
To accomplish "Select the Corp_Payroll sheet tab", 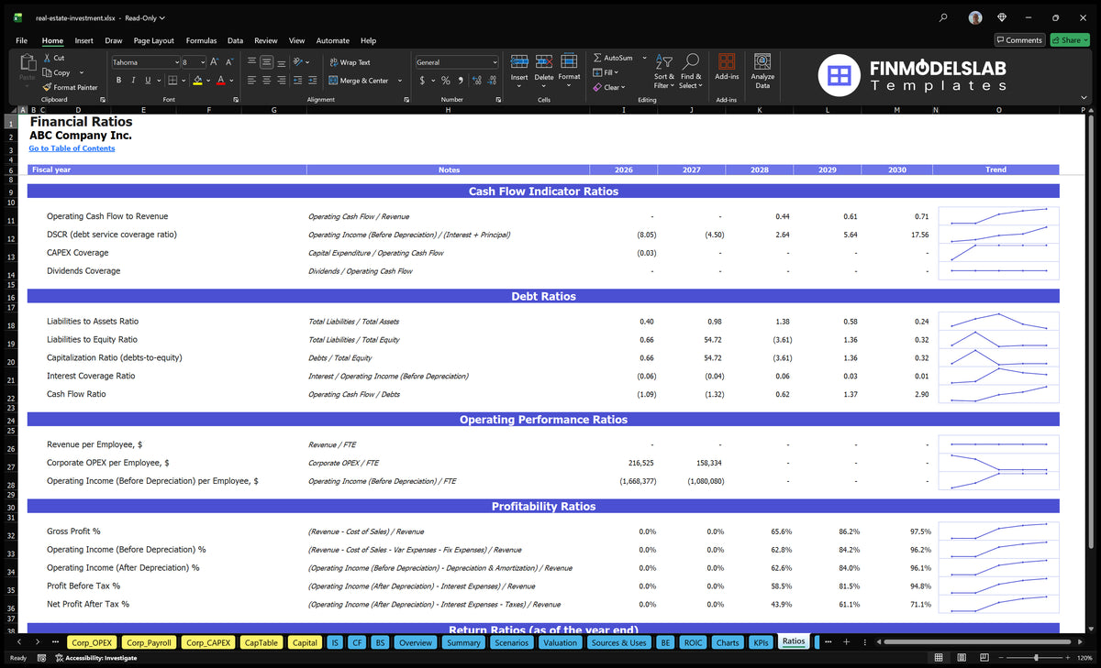I will (150, 642).
